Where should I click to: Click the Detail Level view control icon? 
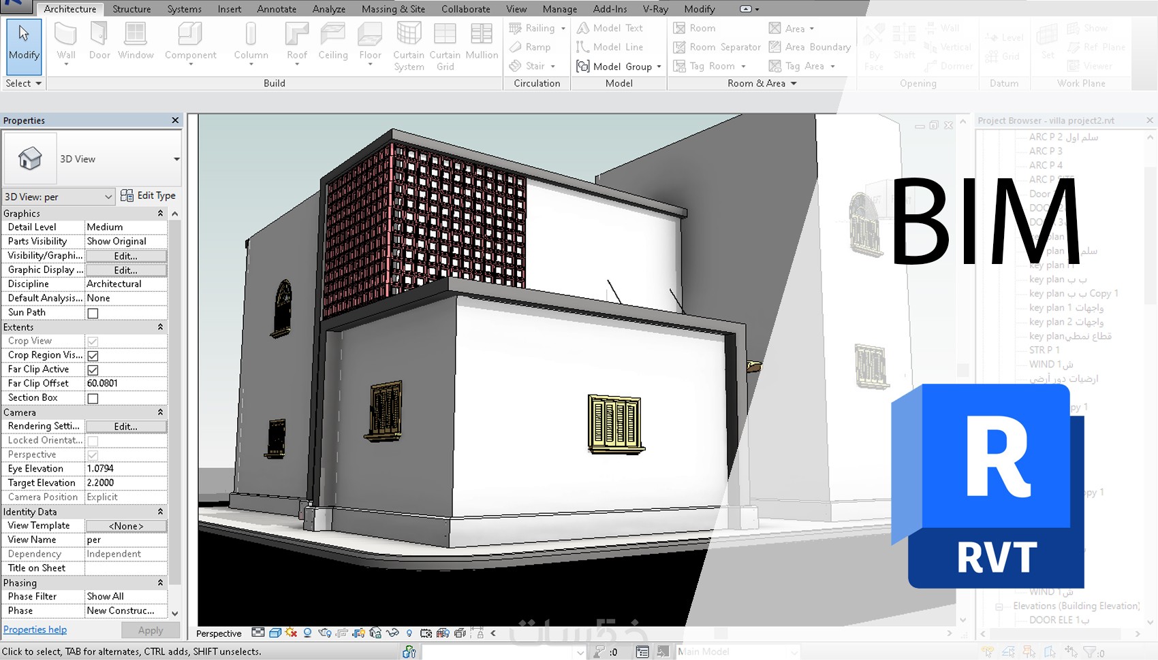258,633
